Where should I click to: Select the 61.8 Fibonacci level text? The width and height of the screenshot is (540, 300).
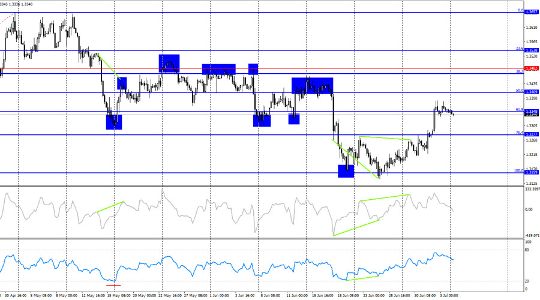(x=520, y=110)
